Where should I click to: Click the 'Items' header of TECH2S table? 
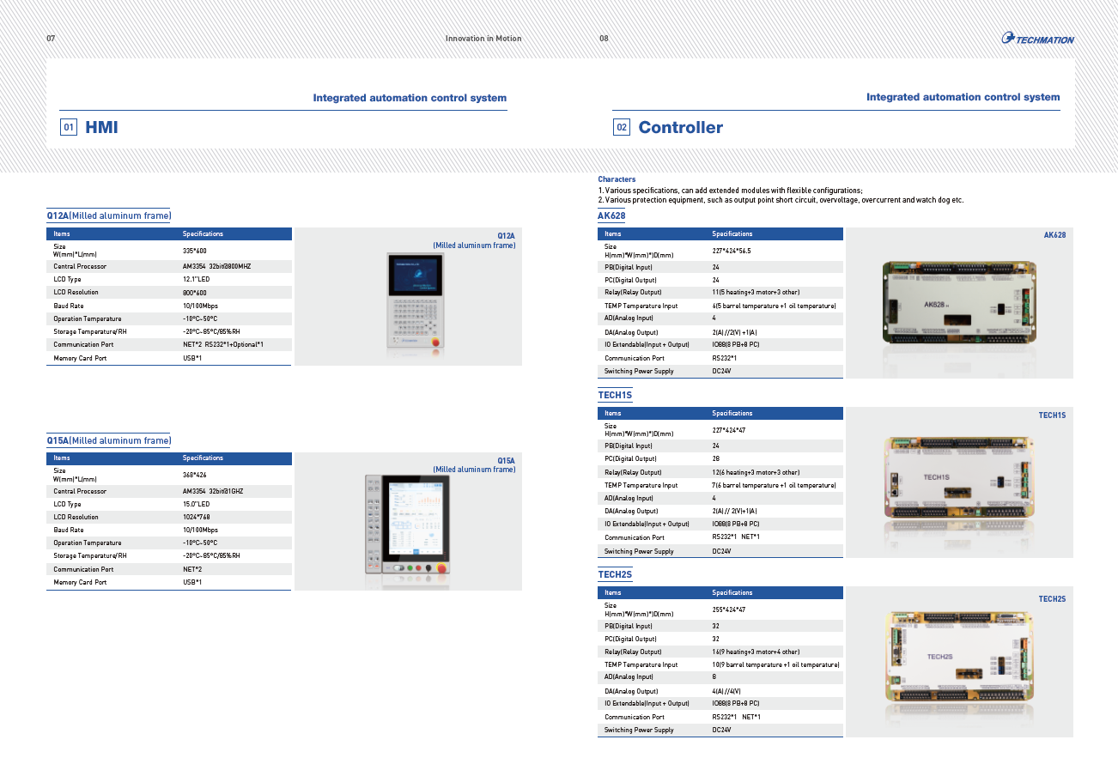pos(613,593)
